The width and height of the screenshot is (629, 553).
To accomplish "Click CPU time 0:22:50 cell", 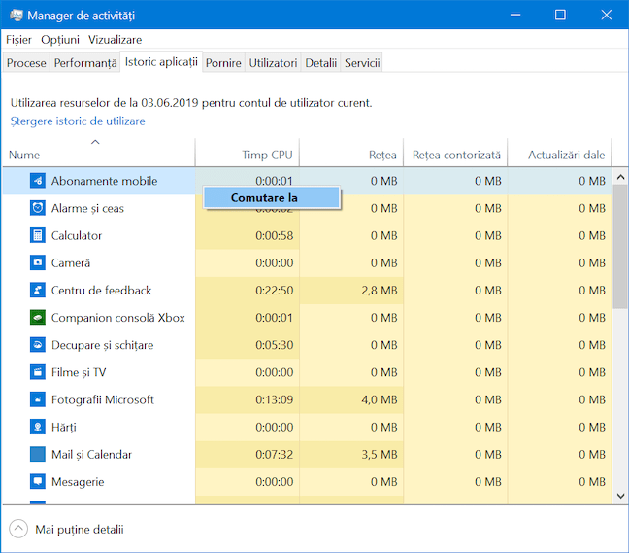I will (248, 290).
